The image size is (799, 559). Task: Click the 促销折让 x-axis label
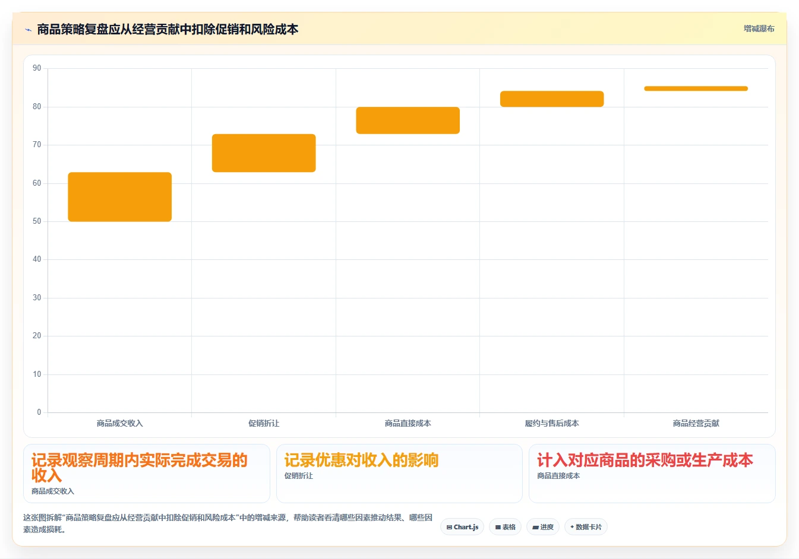[x=264, y=423]
